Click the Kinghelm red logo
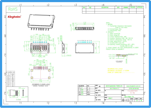 click(14, 17)
